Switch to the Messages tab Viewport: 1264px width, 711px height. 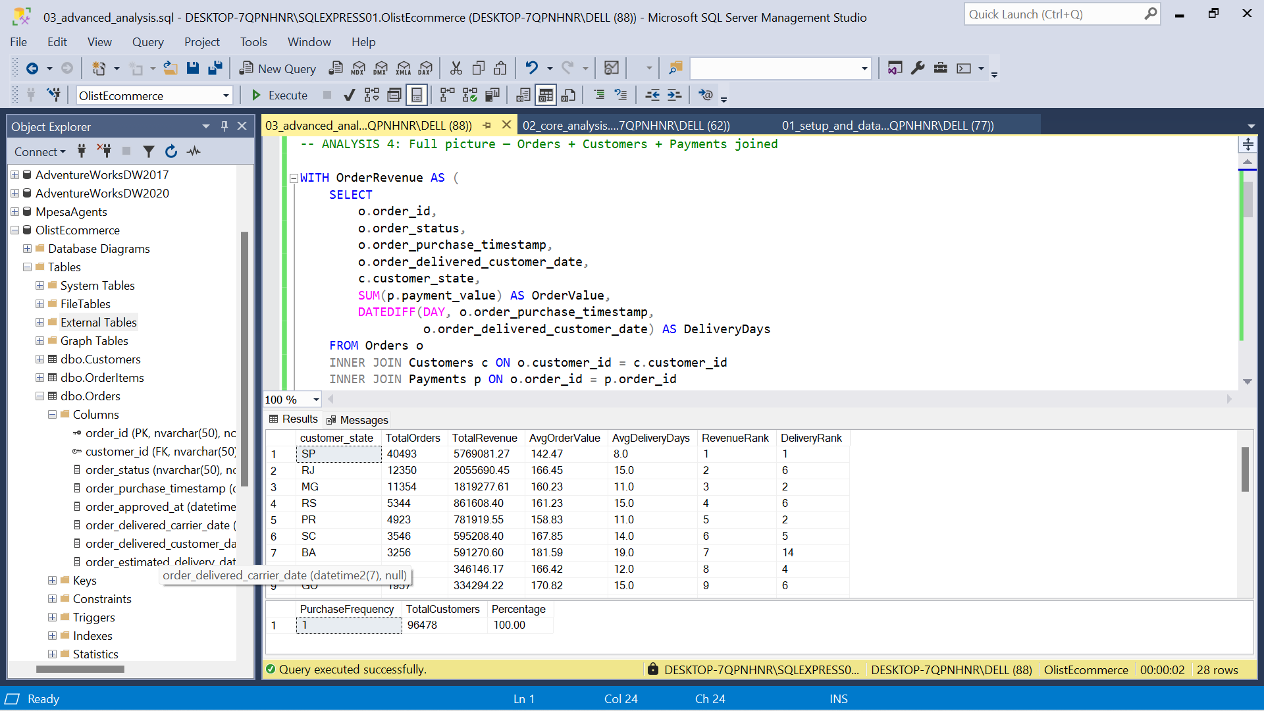(357, 420)
